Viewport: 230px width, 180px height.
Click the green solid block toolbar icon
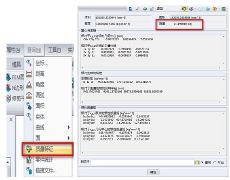[x=145, y=9]
